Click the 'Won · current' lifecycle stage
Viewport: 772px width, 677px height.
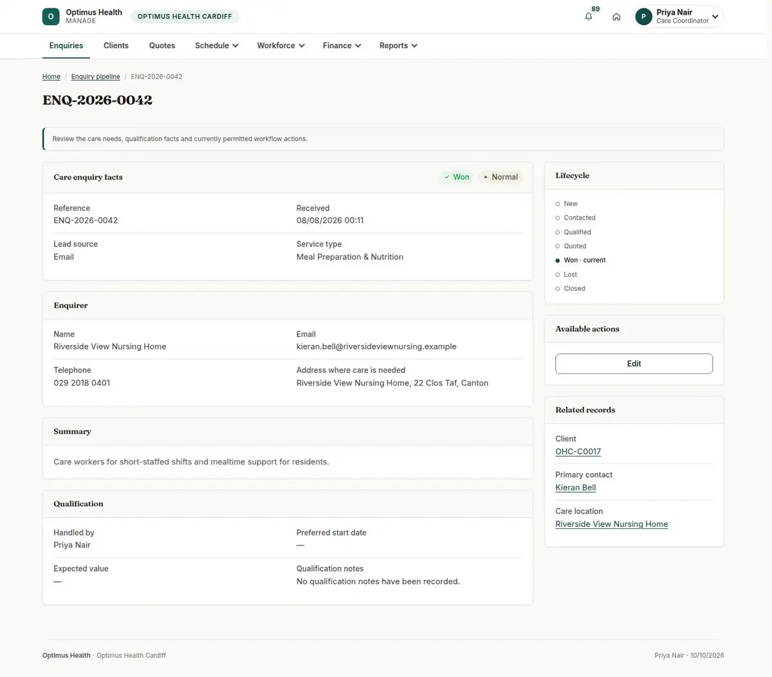pyautogui.click(x=581, y=261)
